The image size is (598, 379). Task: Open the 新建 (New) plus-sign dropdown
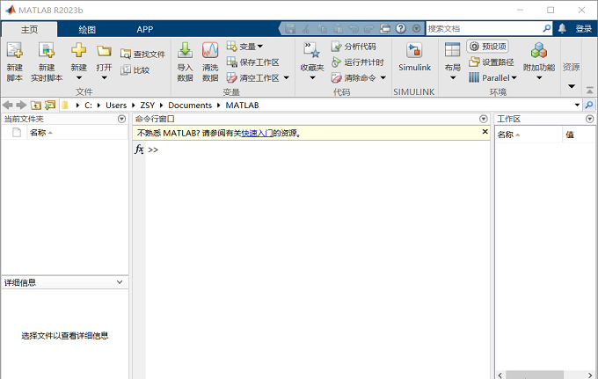point(78,62)
